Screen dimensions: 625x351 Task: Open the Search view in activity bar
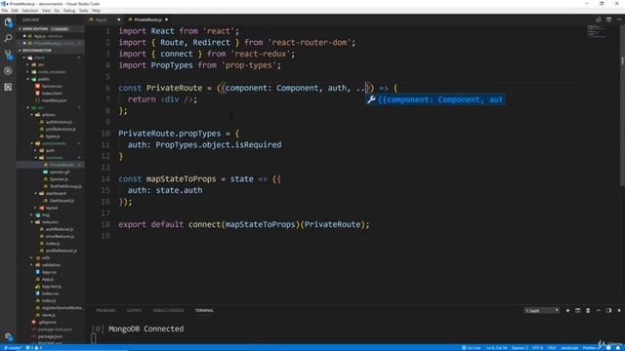(x=8, y=39)
